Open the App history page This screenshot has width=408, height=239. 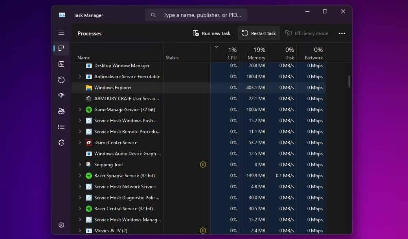(x=61, y=79)
